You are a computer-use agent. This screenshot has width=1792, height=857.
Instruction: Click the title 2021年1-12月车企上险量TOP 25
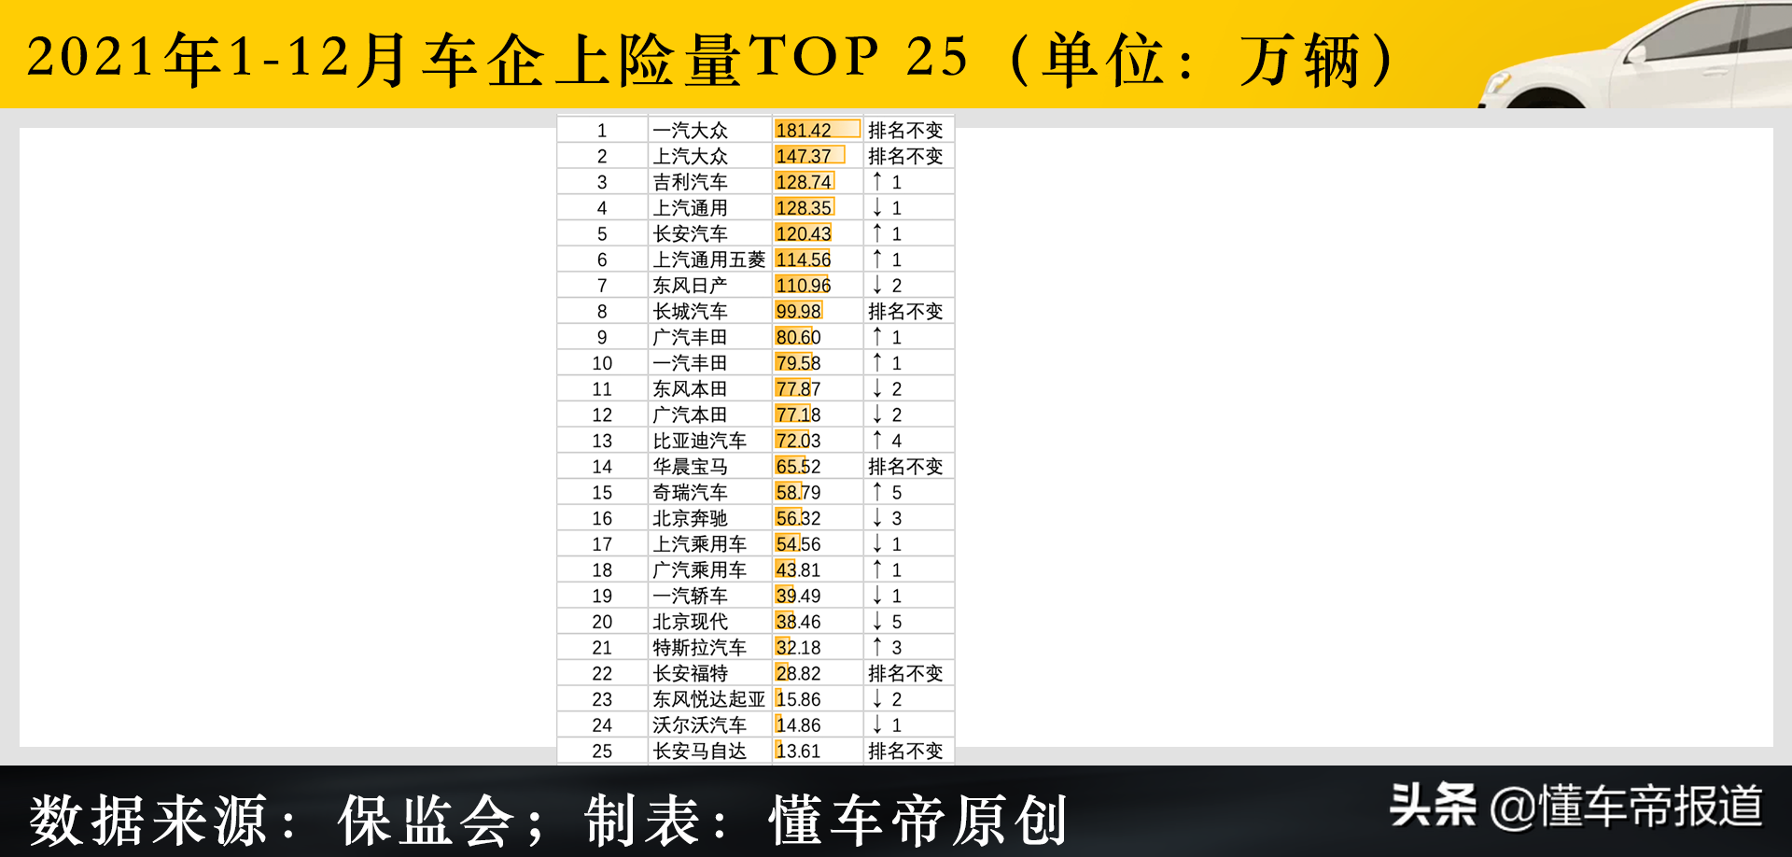pyautogui.click(x=499, y=58)
